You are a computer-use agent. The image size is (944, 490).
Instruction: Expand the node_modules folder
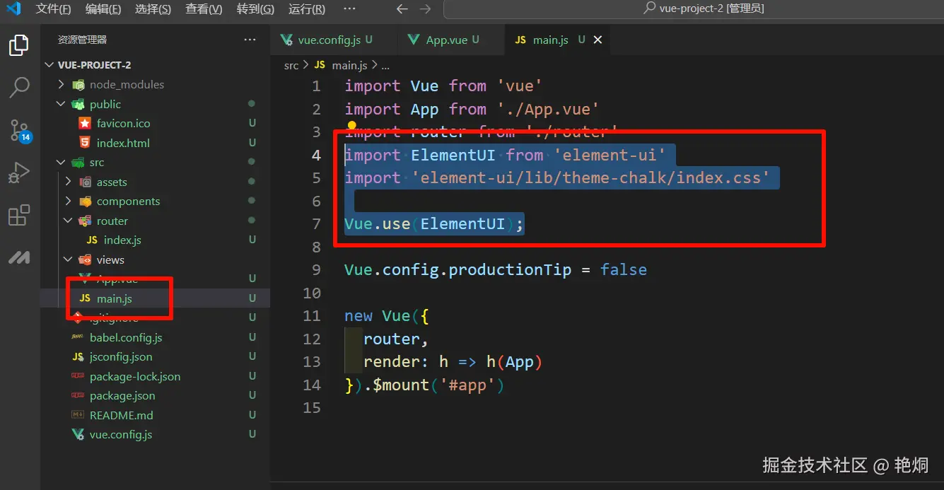click(x=62, y=84)
